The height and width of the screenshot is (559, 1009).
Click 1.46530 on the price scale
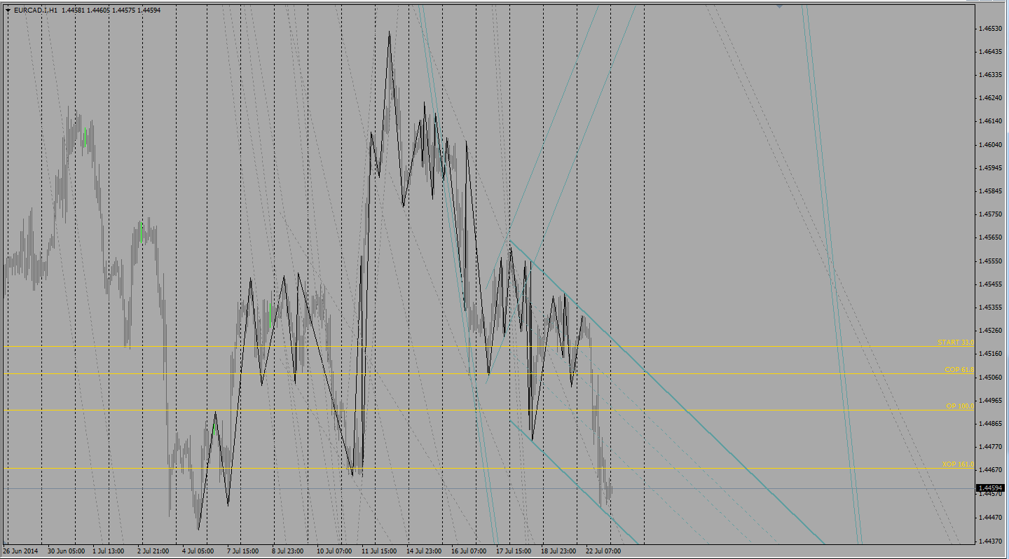tap(990, 28)
